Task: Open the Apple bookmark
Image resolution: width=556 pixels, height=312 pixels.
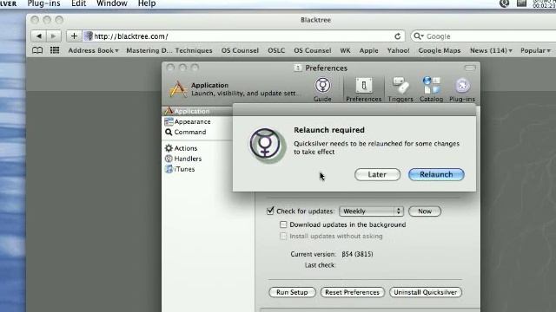Action: [368, 50]
